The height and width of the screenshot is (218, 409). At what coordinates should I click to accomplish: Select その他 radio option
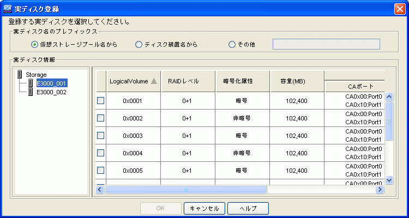point(232,45)
